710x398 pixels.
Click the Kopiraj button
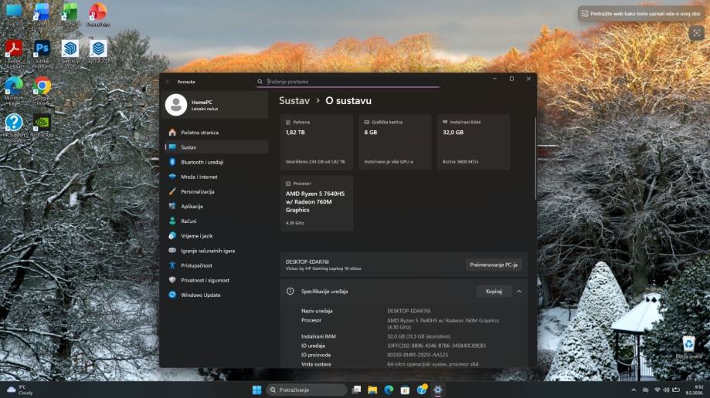tap(494, 292)
